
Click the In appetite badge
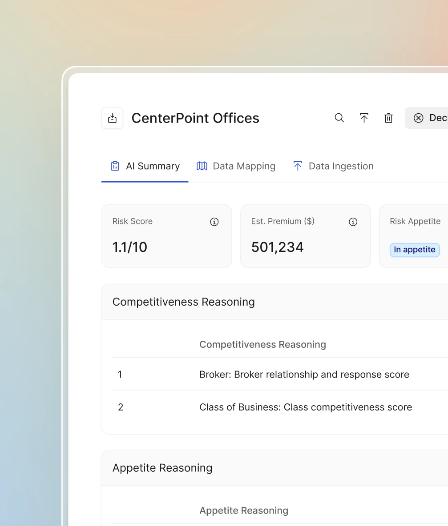[x=415, y=250]
